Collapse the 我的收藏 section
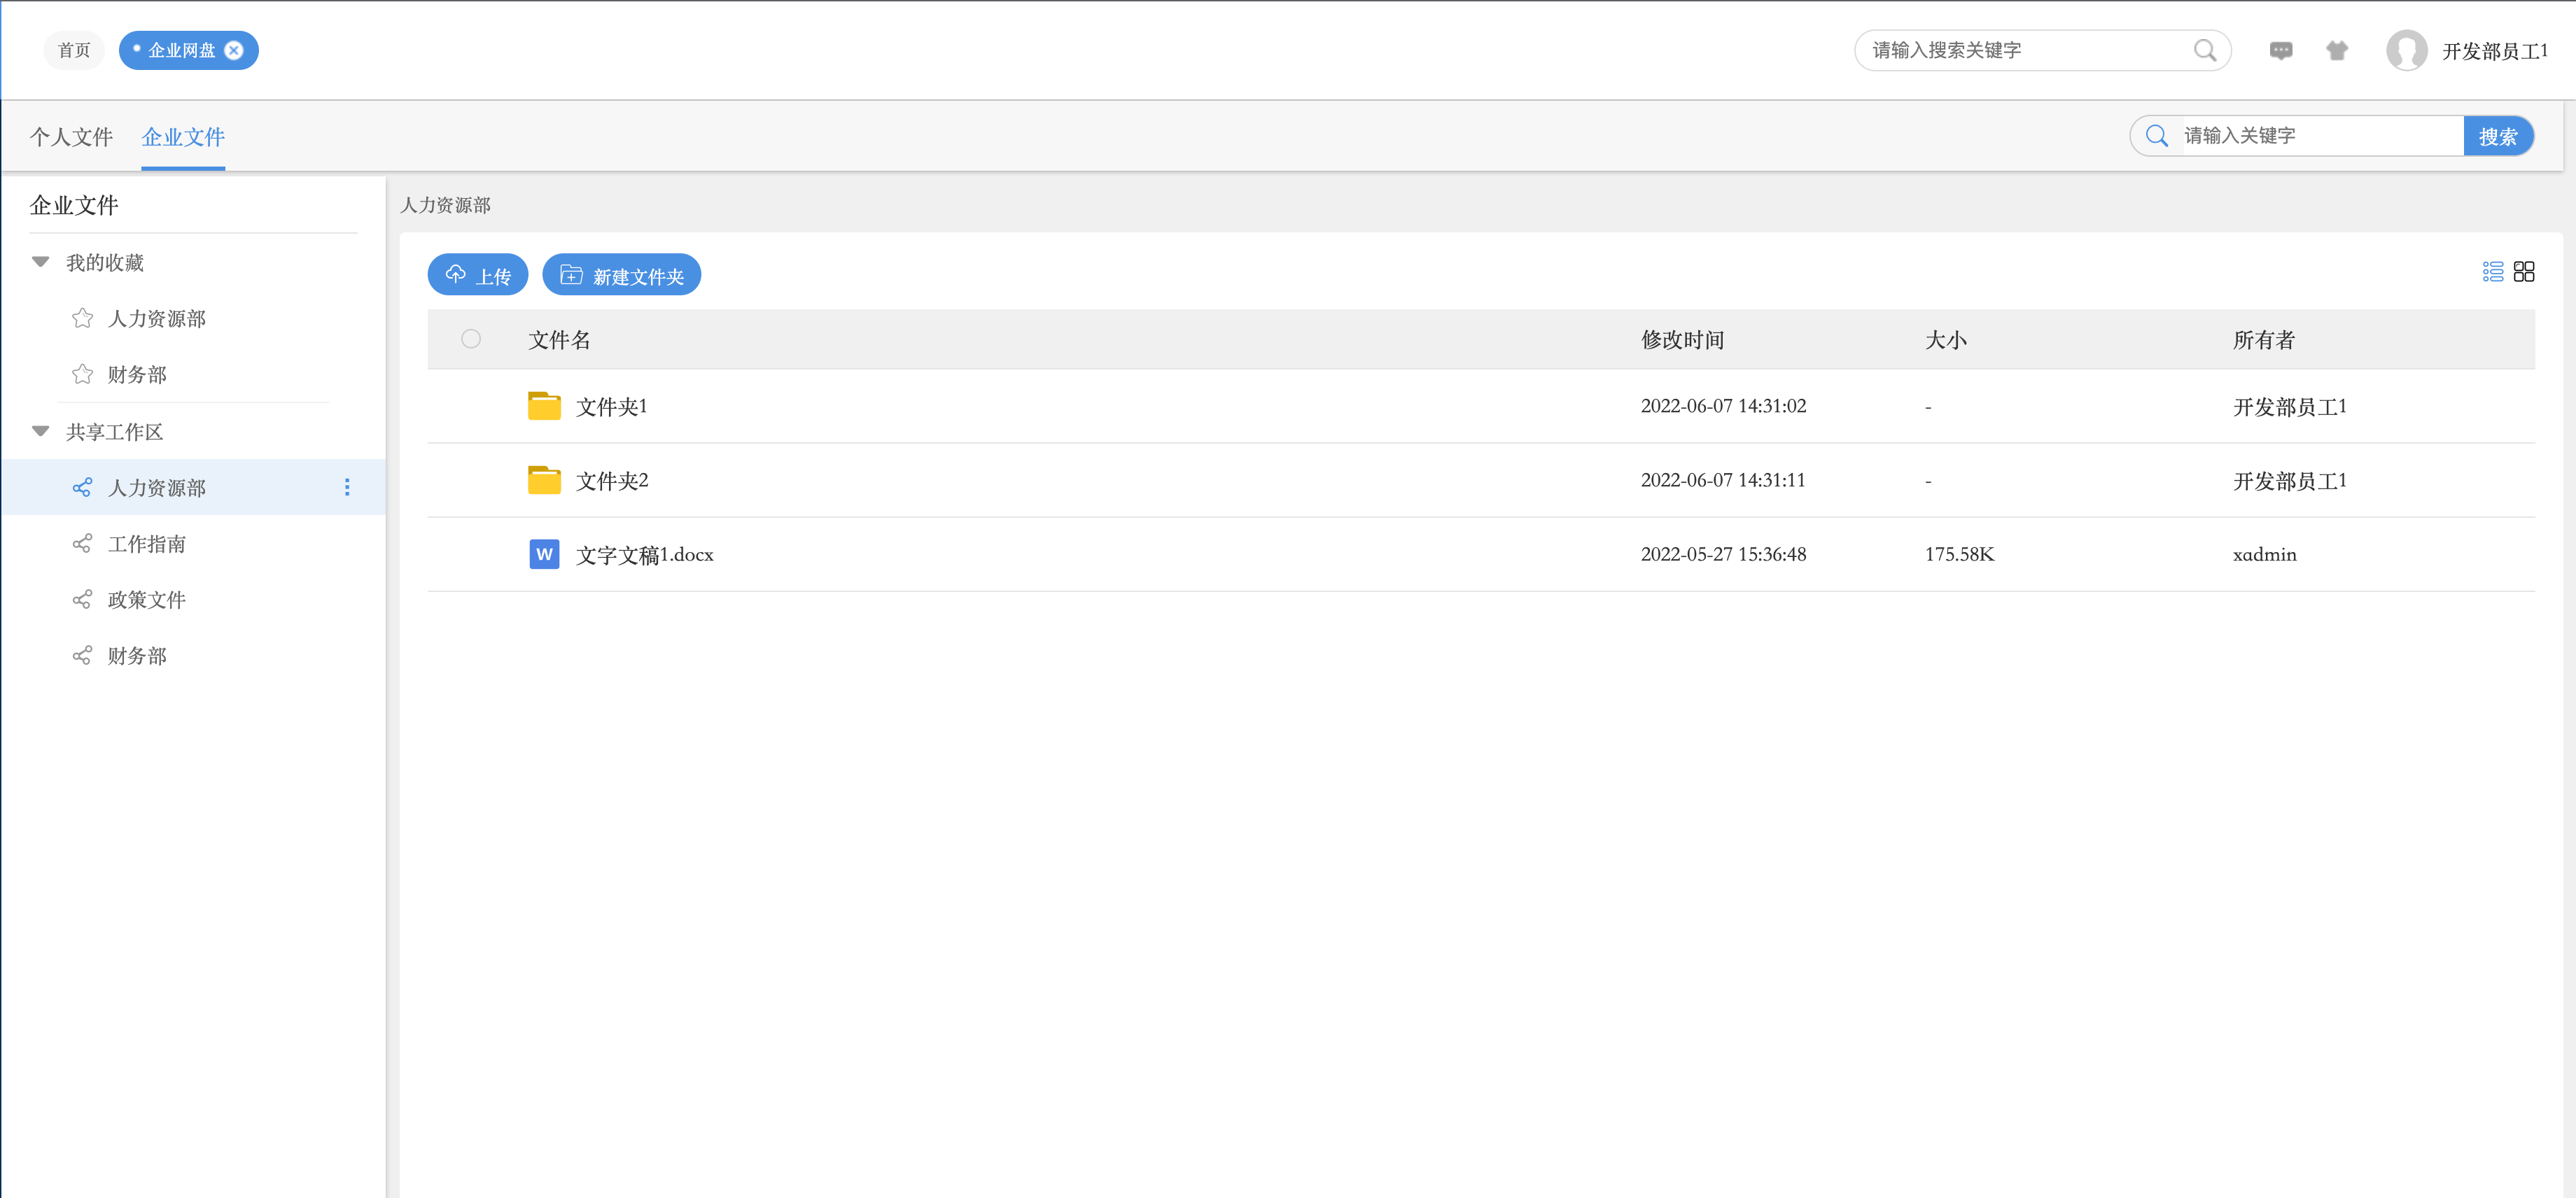2576x1198 pixels. (41, 262)
